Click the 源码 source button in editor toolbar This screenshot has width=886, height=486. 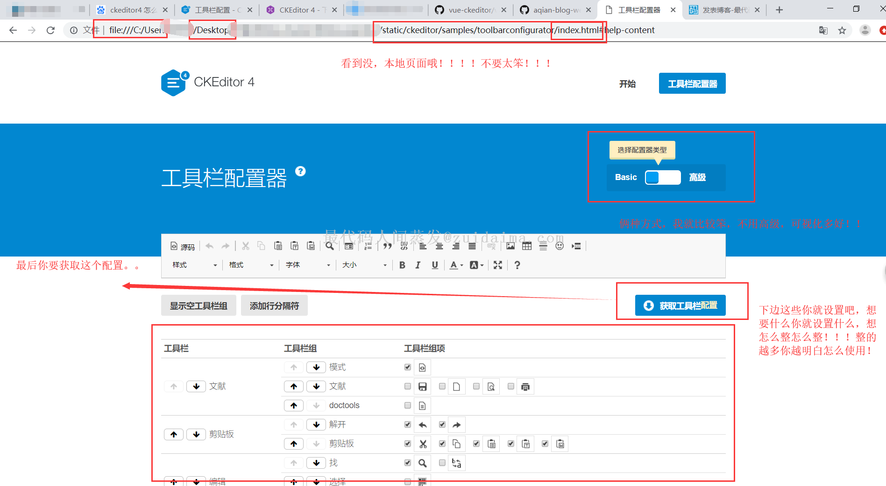[x=183, y=246]
